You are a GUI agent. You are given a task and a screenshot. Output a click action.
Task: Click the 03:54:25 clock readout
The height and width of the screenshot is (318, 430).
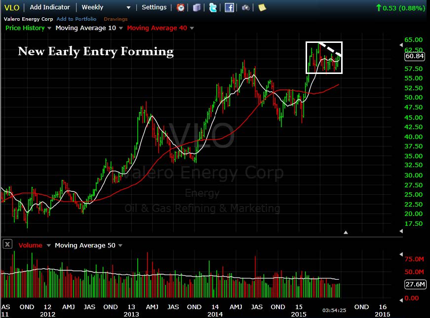pyautogui.click(x=334, y=310)
